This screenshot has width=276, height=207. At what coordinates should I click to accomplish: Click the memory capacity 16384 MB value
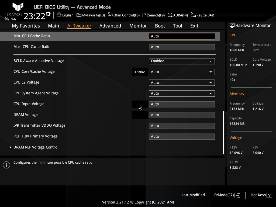pyautogui.click(x=237, y=124)
